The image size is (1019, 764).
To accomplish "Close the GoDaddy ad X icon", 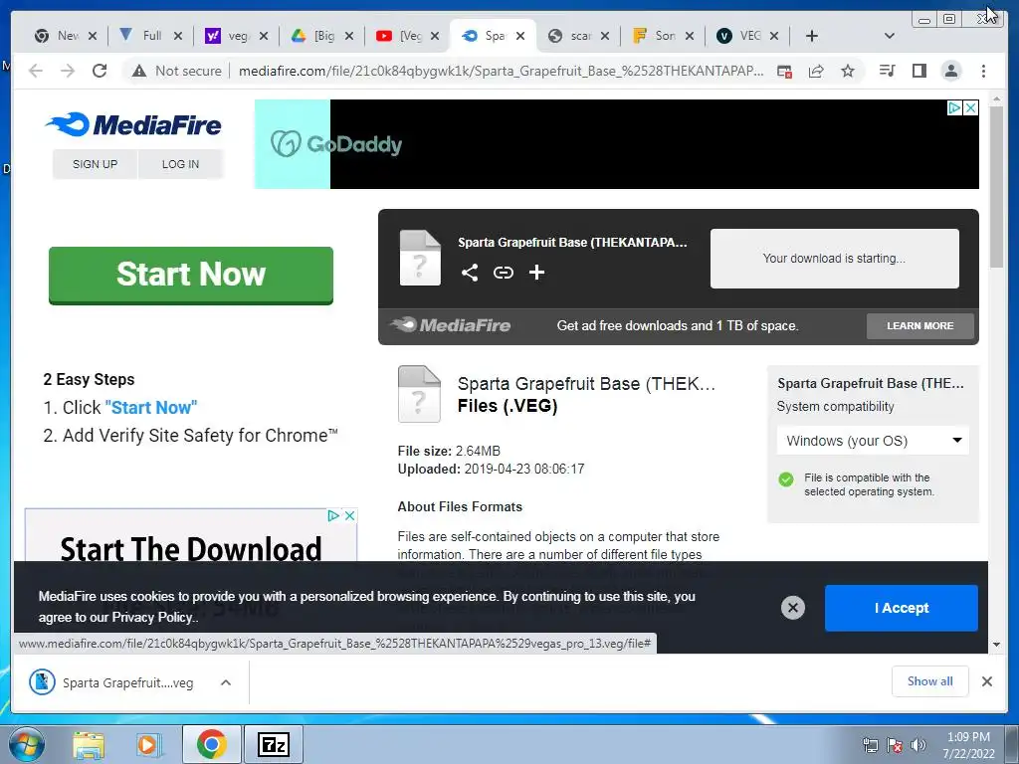I will click(x=970, y=107).
